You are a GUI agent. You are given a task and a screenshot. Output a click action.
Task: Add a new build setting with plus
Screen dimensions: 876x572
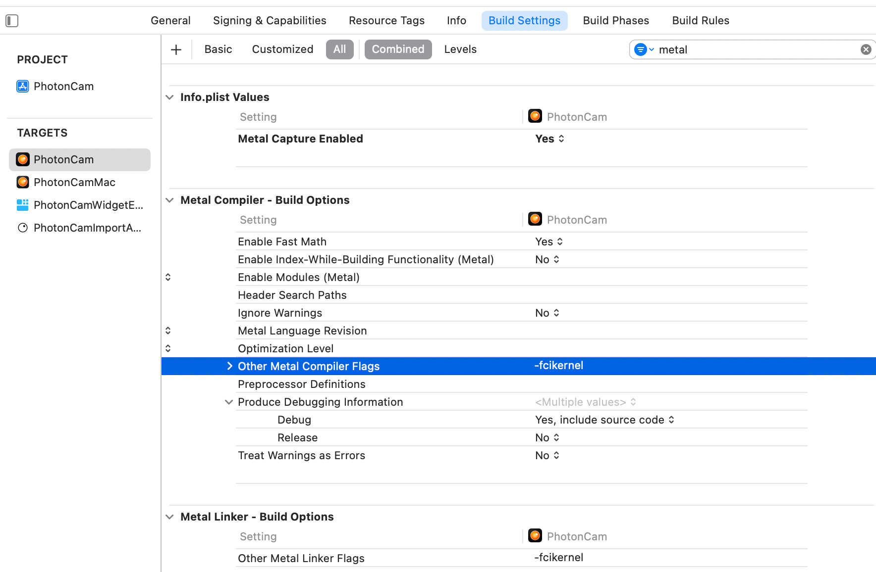176,49
